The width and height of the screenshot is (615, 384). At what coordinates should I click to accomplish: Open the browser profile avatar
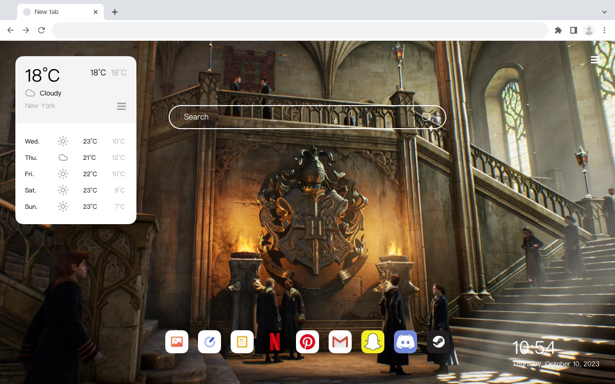tap(589, 30)
